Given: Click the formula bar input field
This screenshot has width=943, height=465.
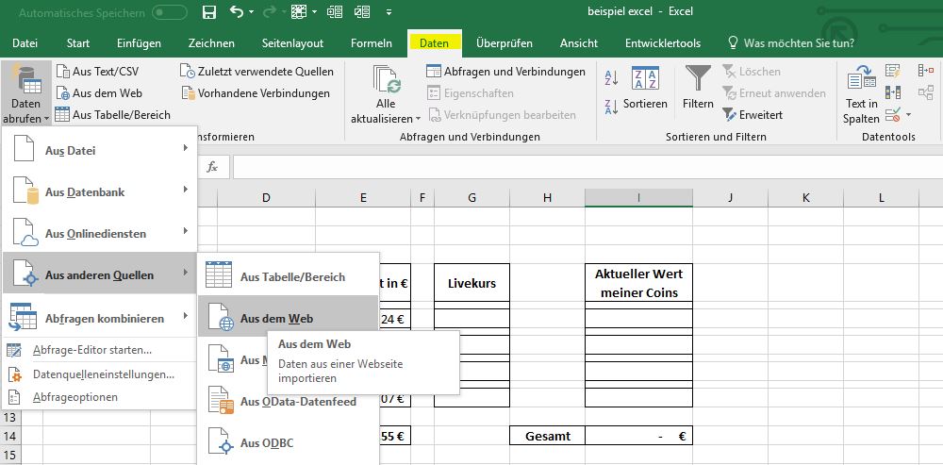Looking at the screenshot, I should point(566,167).
